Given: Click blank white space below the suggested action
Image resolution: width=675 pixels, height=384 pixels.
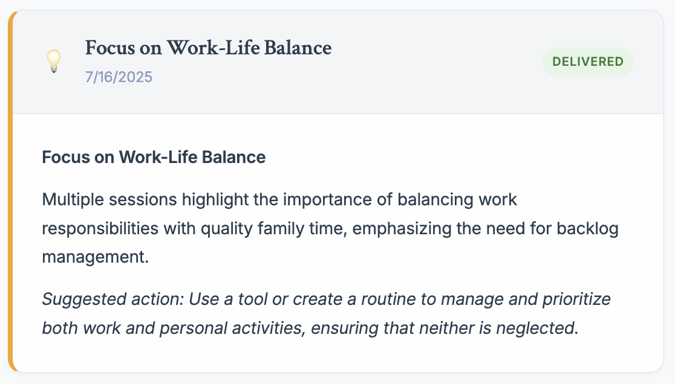Looking at the screenshot, I should tap(338, 356).
